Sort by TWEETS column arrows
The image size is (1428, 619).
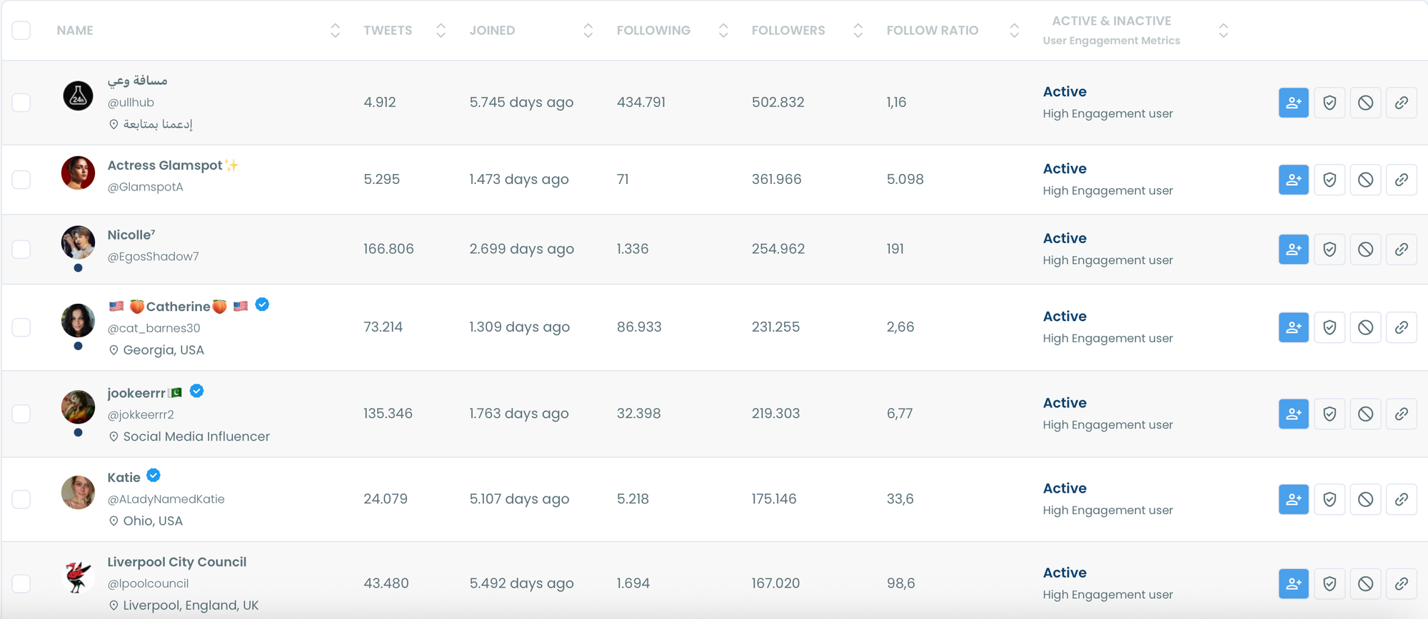(441, 31)
